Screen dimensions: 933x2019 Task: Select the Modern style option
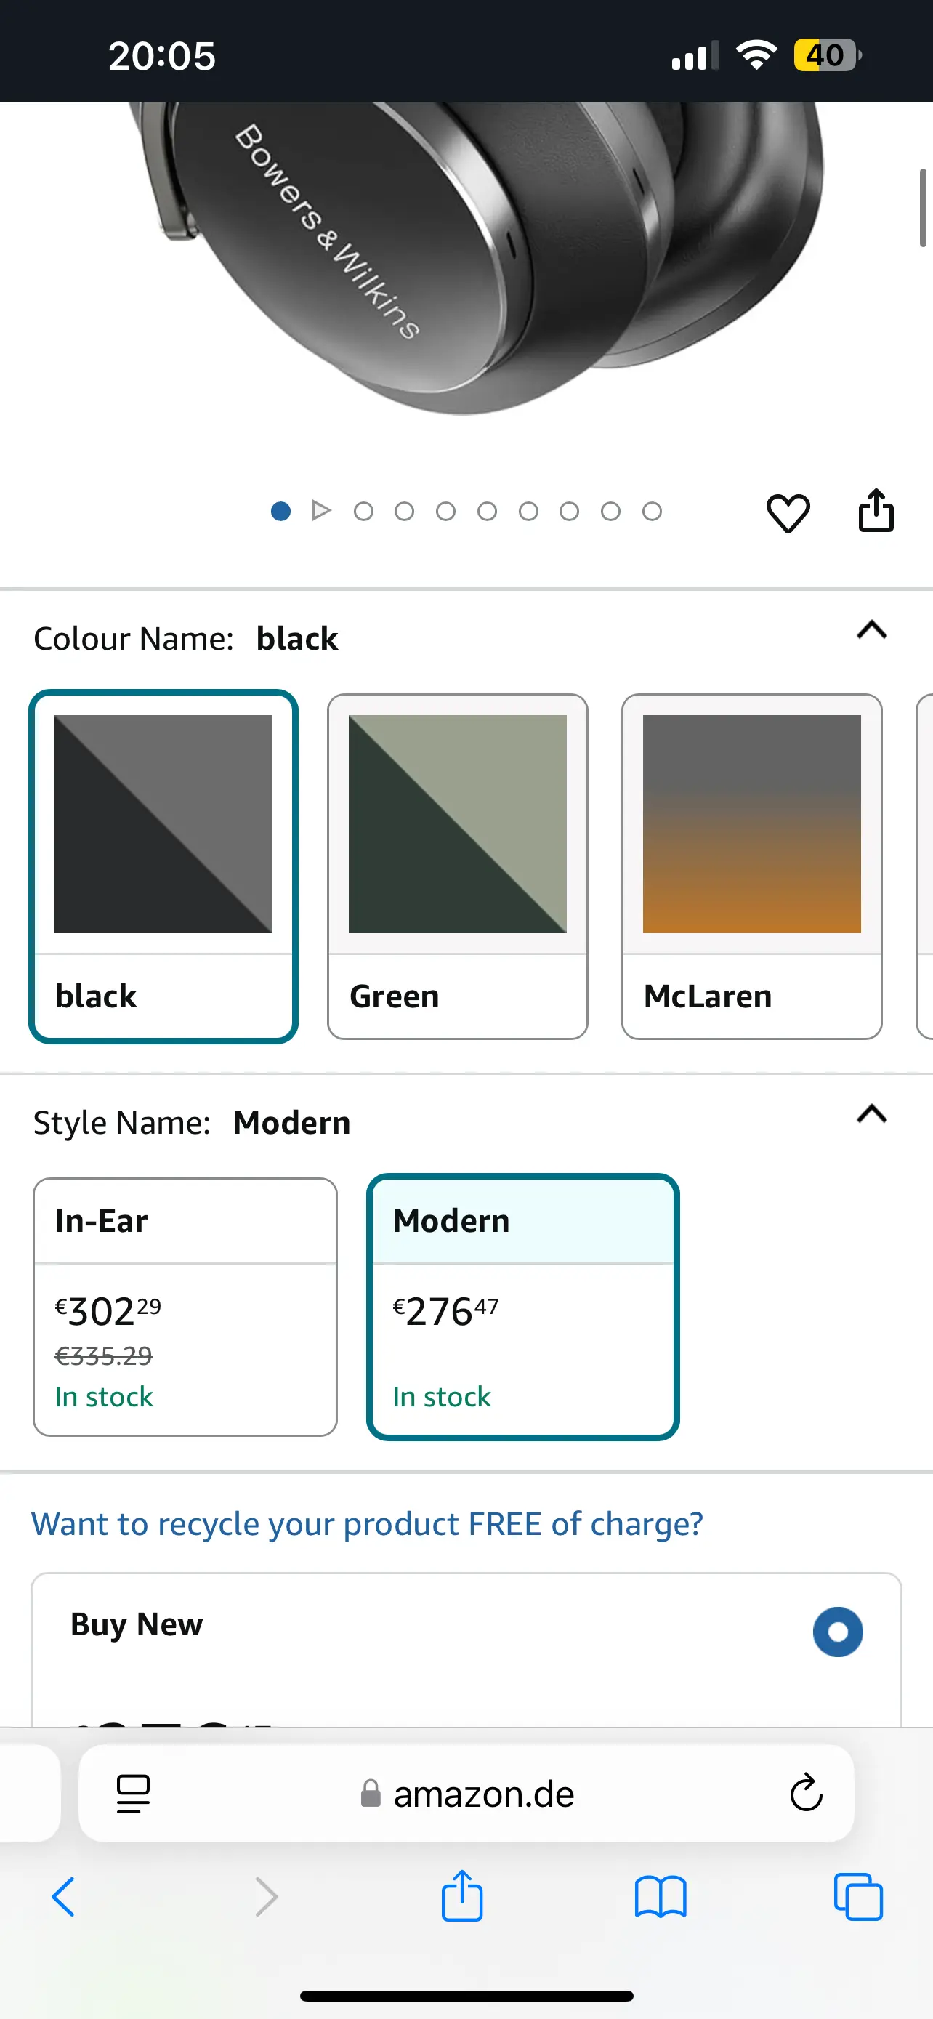[x=522, y=1307]
